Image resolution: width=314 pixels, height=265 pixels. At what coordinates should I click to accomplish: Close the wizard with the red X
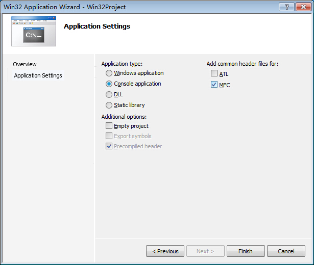(303, 7)
